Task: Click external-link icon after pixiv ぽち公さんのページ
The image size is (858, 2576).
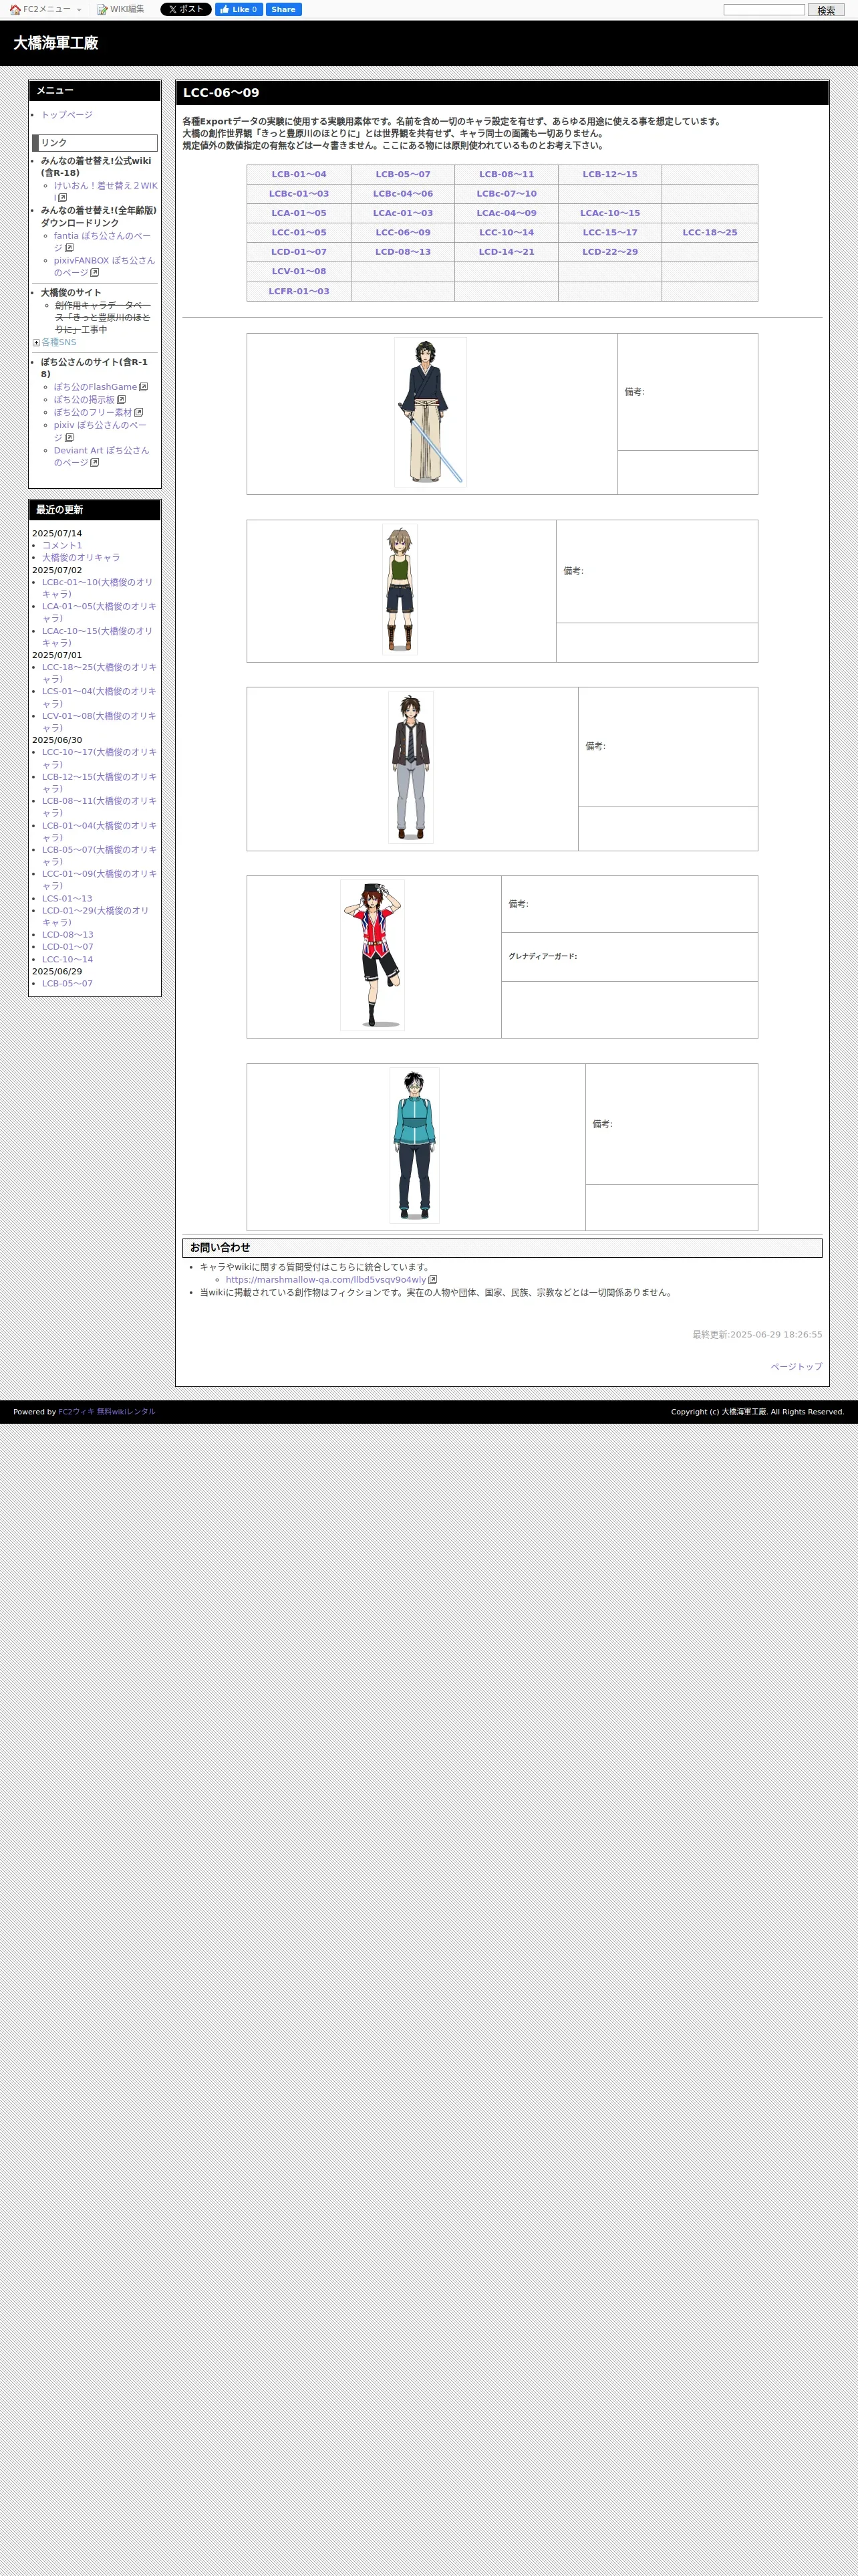Action: coord(69,438)
